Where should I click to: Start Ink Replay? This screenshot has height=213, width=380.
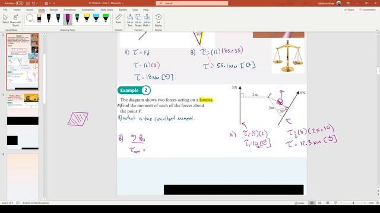(x=159, y=20)
